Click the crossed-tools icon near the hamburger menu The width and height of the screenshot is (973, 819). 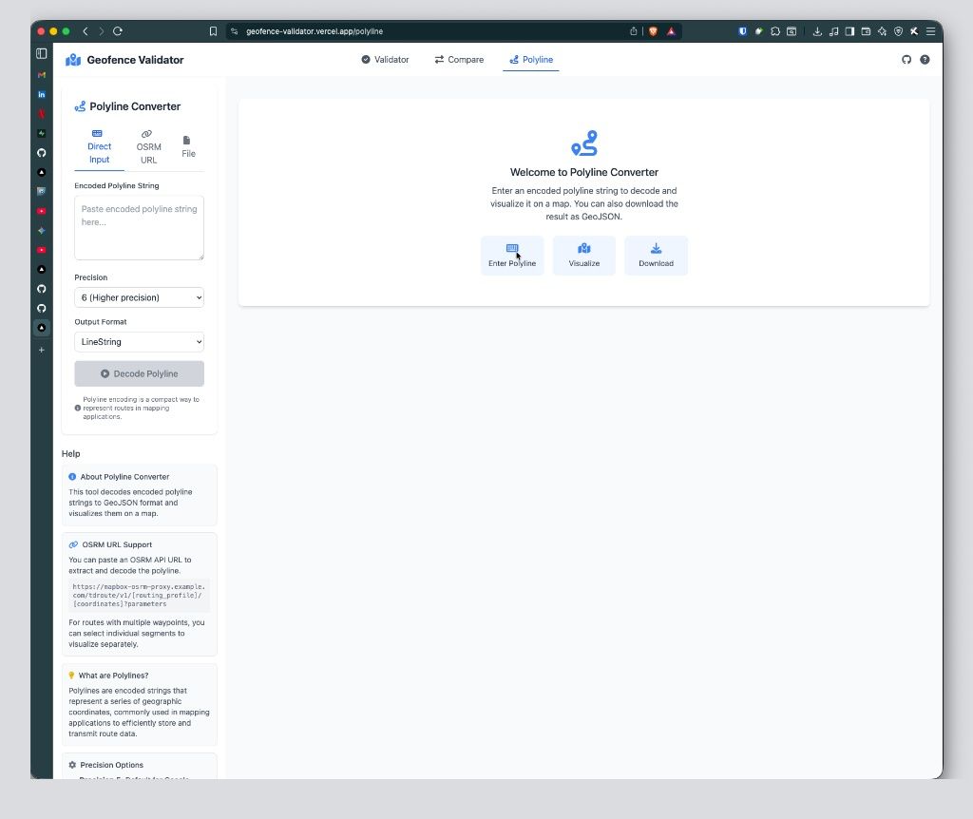914,31
